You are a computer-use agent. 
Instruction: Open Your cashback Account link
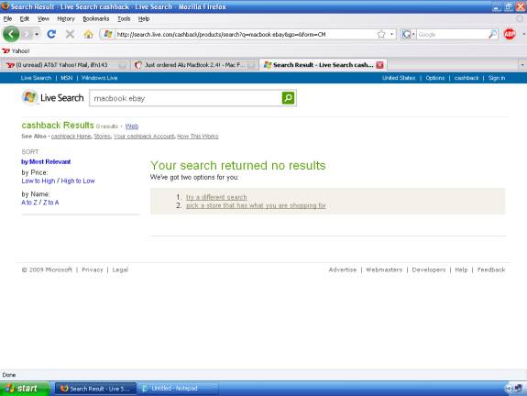pyautogui.click(x=144, y=137)
